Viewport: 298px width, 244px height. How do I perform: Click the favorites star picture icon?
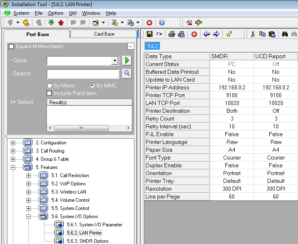click(x=115, y=23)
